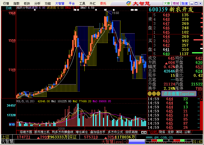Screen dimensions: 204x145
Task: Click buy level 1 price 644
Action: click(x=166, y=37)
